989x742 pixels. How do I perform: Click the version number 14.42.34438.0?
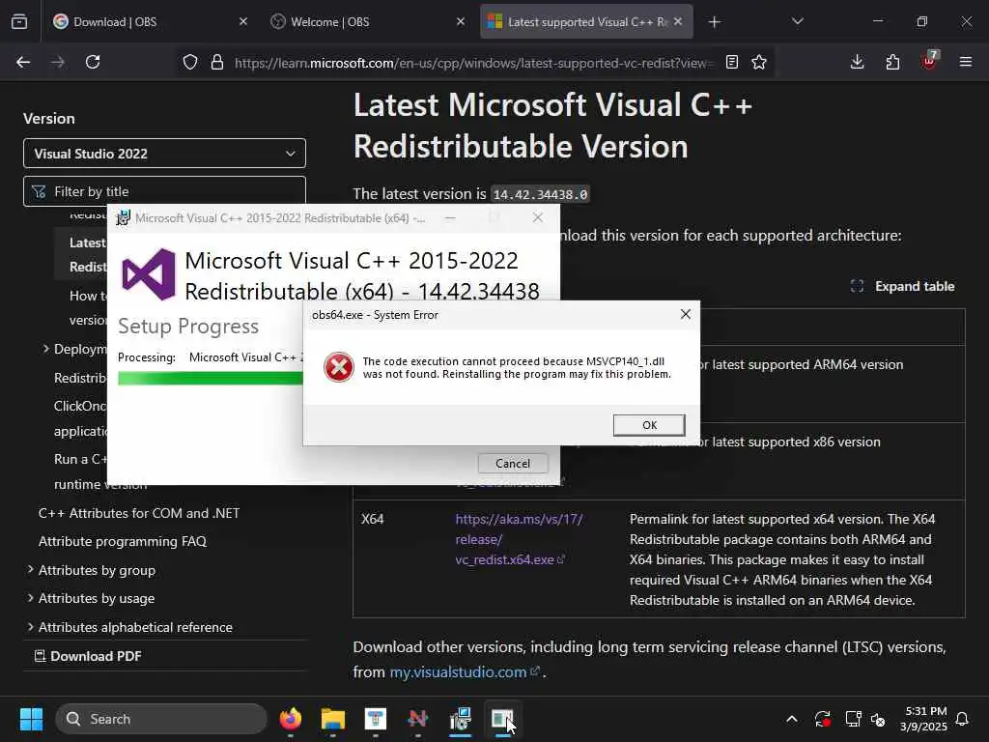point(540,194)
